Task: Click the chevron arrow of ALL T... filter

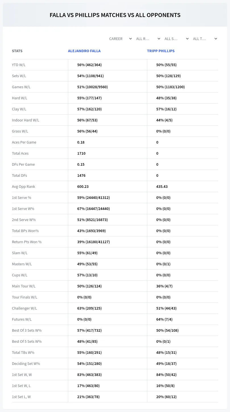Action: tap(216, 39)
